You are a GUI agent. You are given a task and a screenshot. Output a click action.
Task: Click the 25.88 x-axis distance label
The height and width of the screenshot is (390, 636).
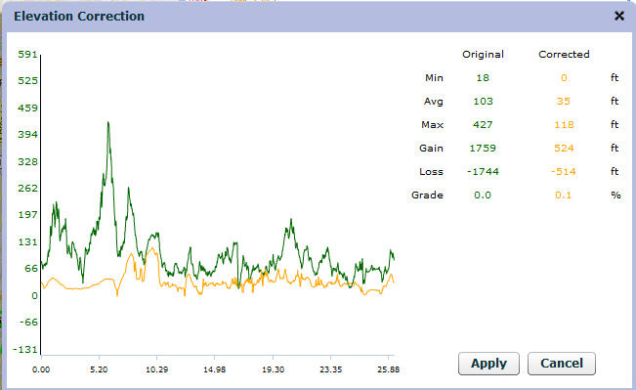pos(388,369)
